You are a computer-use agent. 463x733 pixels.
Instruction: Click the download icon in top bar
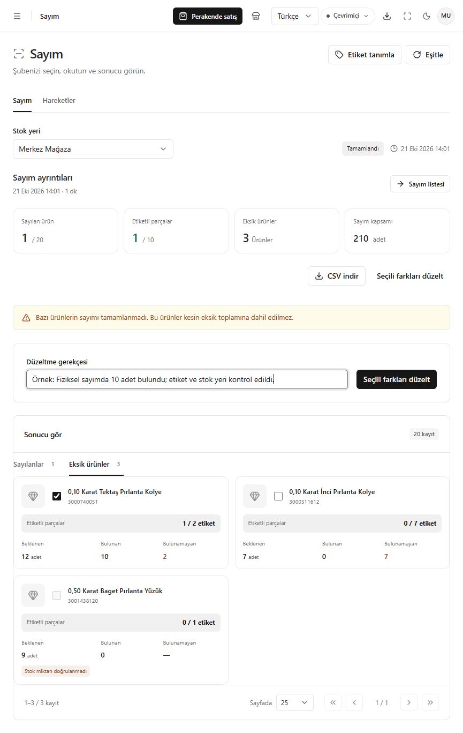(x=387, y=16)
